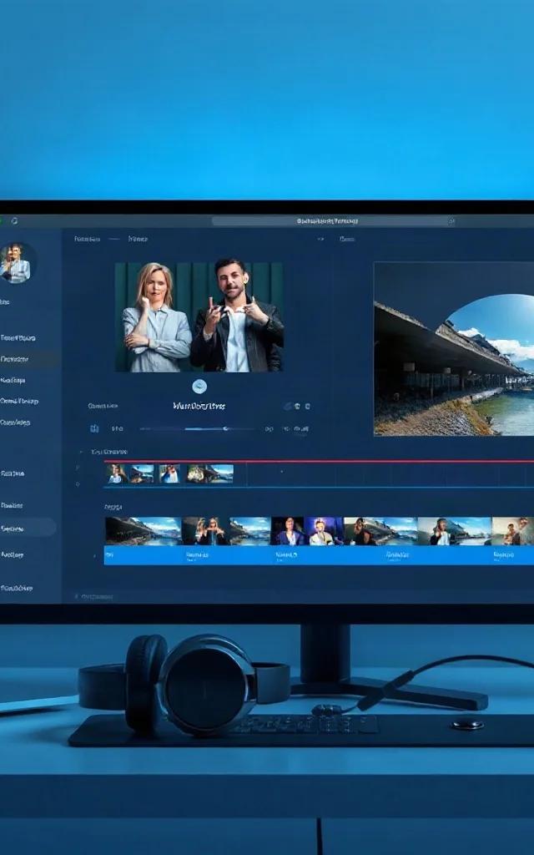Expand the upper timeline track header arrow

[x=81, y=452]
